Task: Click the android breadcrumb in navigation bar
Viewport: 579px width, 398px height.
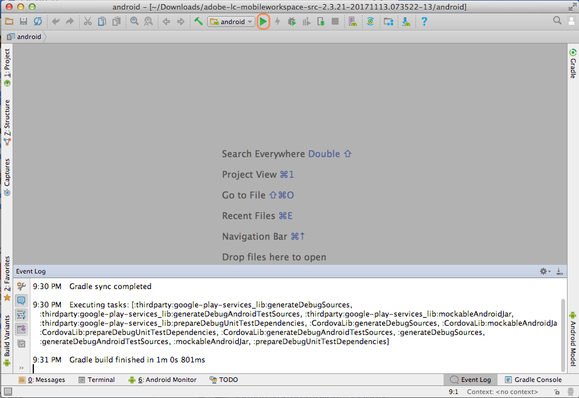Action: 24,37
